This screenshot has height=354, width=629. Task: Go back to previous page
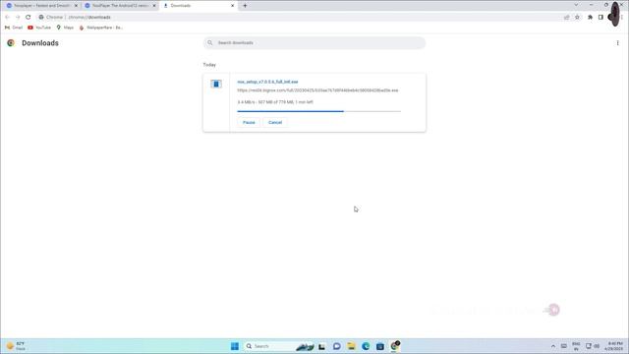(7, 18)
